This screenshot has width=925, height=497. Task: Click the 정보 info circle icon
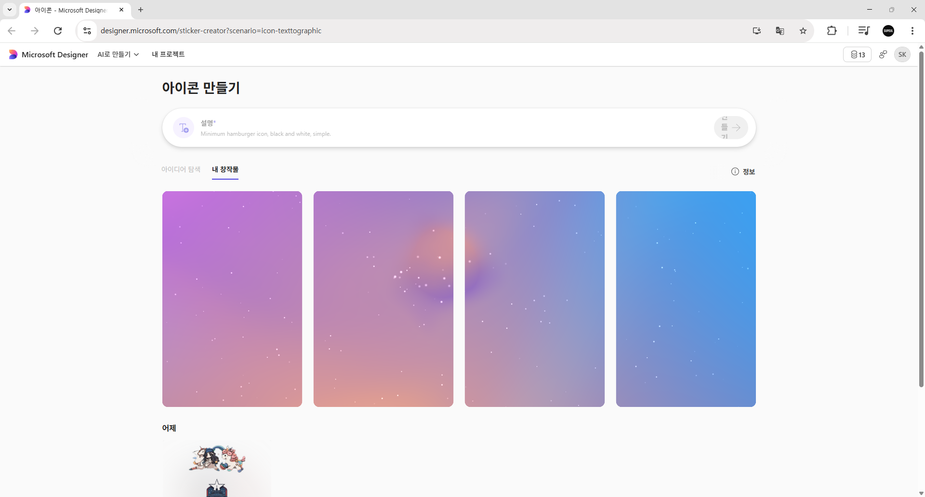pos(735,171)
